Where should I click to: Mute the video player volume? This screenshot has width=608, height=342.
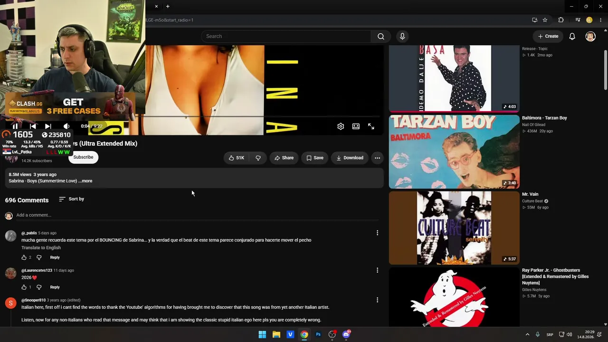pyautogui.click(x=66, y=126)
